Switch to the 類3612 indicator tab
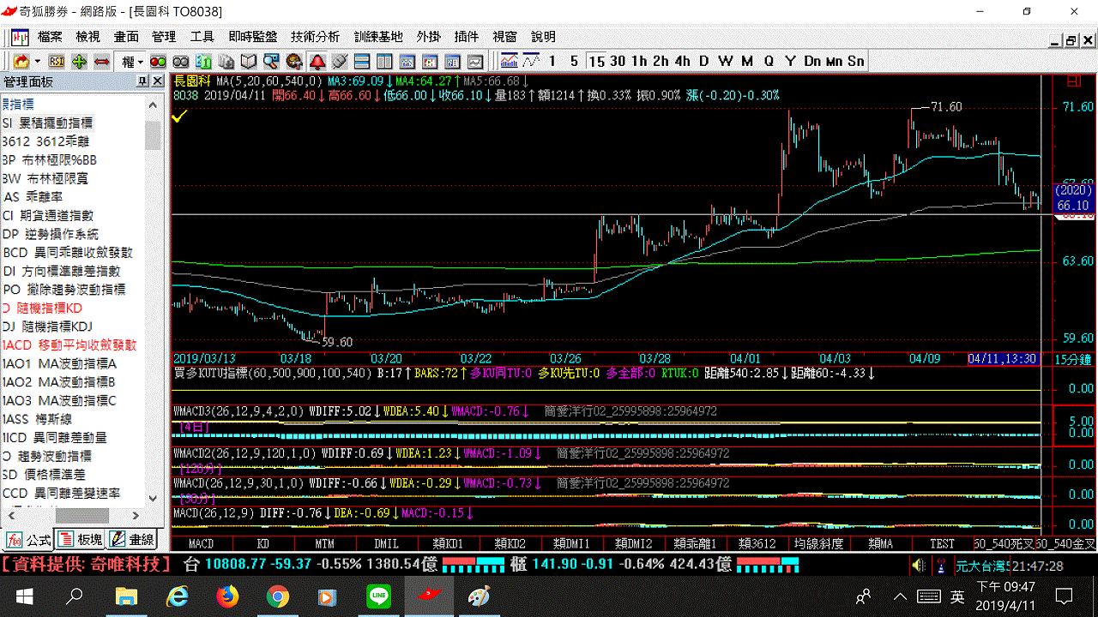1098x617 pixels. pos(757,543)
